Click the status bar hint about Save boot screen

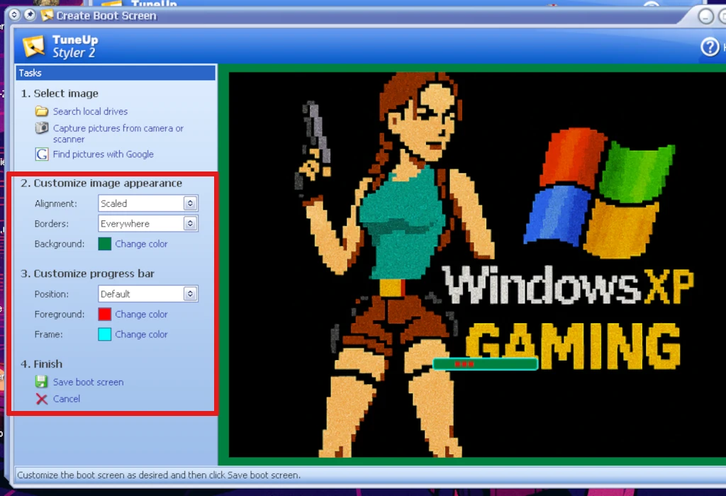click(x=159, y=475)
